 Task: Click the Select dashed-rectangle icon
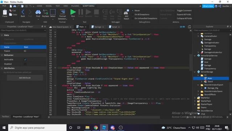click(53, 12)
